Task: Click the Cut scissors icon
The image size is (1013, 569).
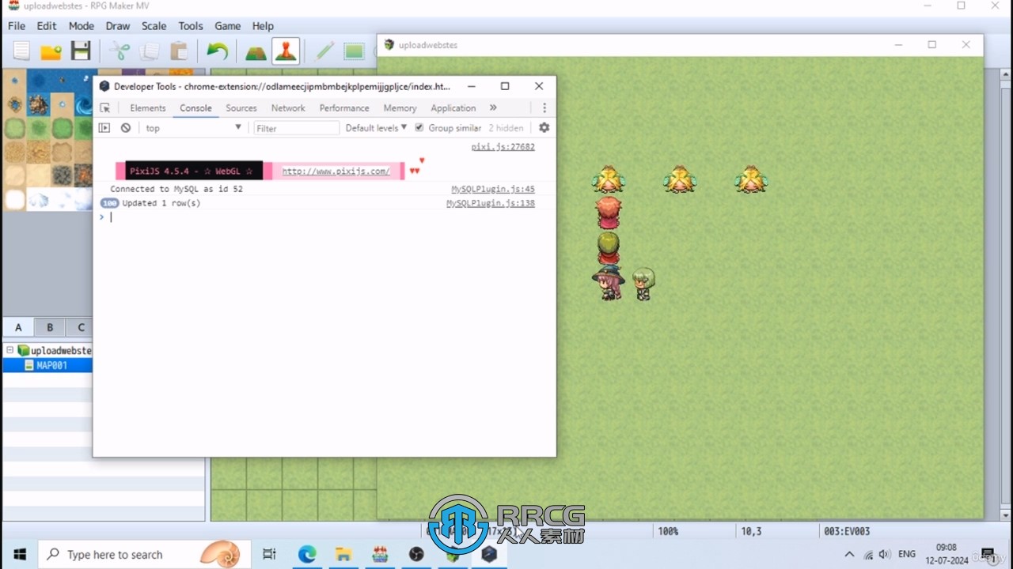Action: [x=120, y=52]
